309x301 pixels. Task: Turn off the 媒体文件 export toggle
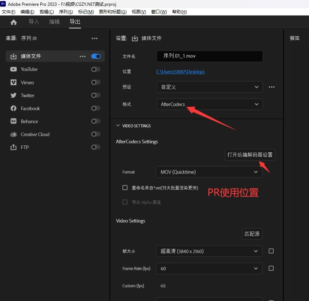pyautogui.click(x=96, y=56)
